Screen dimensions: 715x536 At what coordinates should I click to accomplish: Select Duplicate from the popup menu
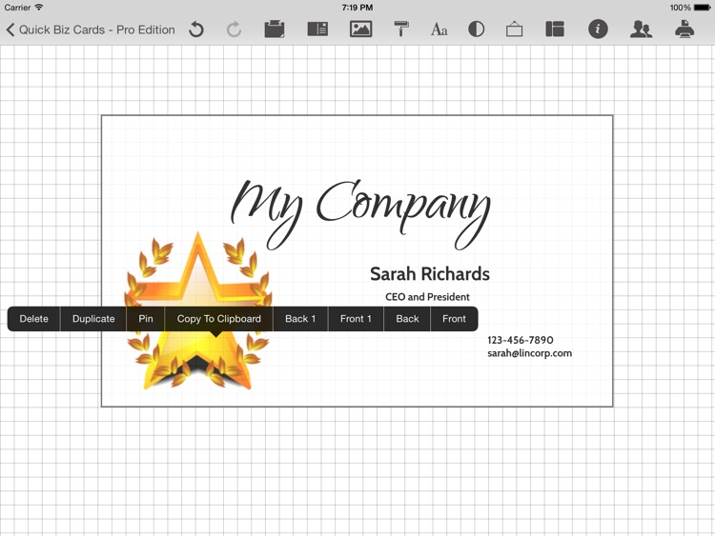click(93, 319)
